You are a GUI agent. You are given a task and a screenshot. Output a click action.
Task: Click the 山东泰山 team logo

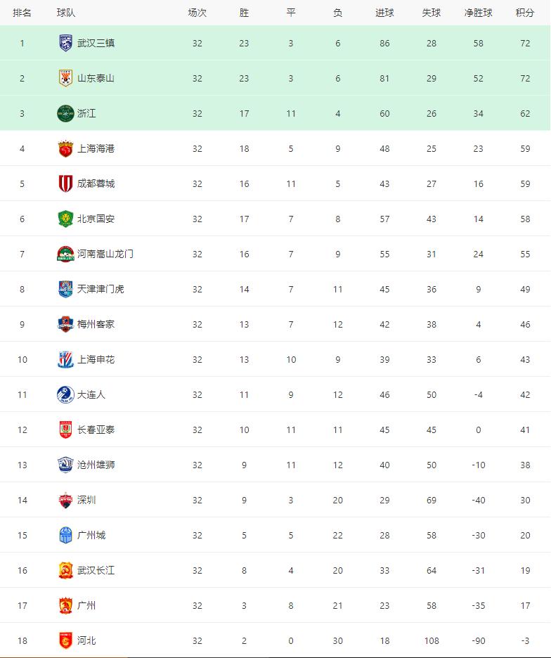65,78
